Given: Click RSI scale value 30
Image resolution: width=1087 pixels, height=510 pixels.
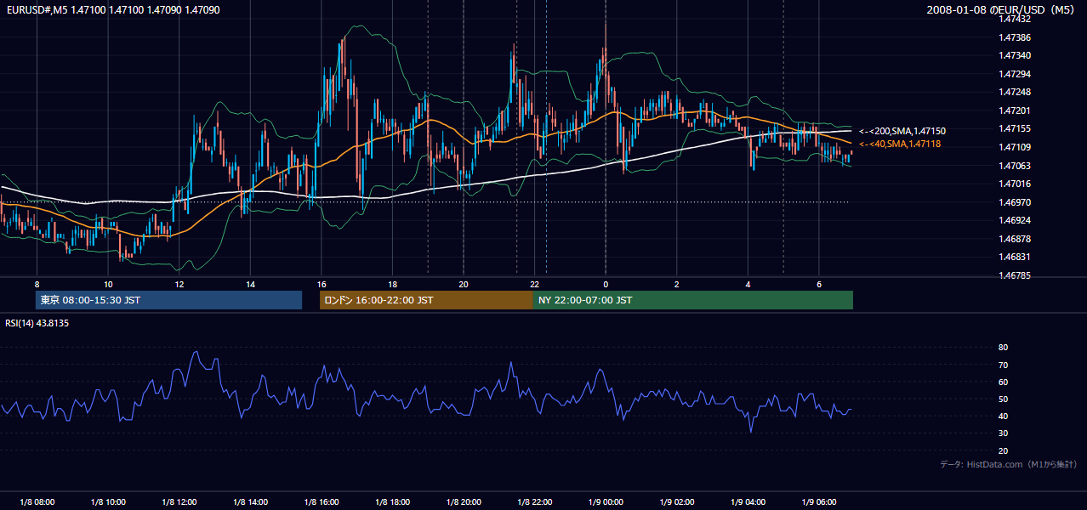Looking at the screenshot, I should click(1003, 433).
